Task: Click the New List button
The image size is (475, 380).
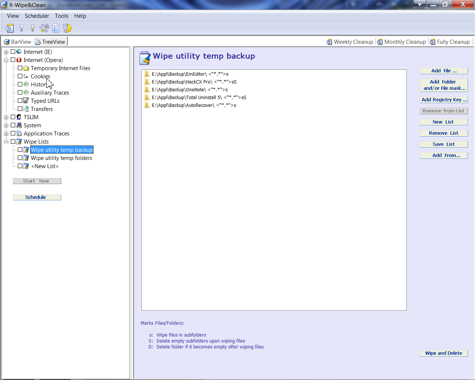Action: point(444,122)
